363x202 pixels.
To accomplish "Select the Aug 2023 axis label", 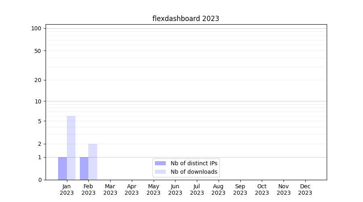I will (x=218, y=189).
